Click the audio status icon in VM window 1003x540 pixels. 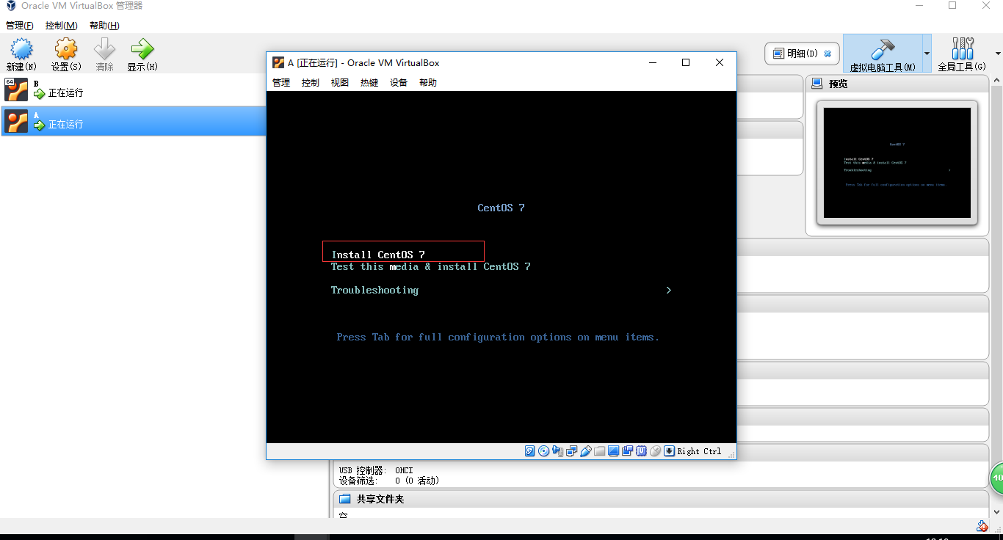557,451
